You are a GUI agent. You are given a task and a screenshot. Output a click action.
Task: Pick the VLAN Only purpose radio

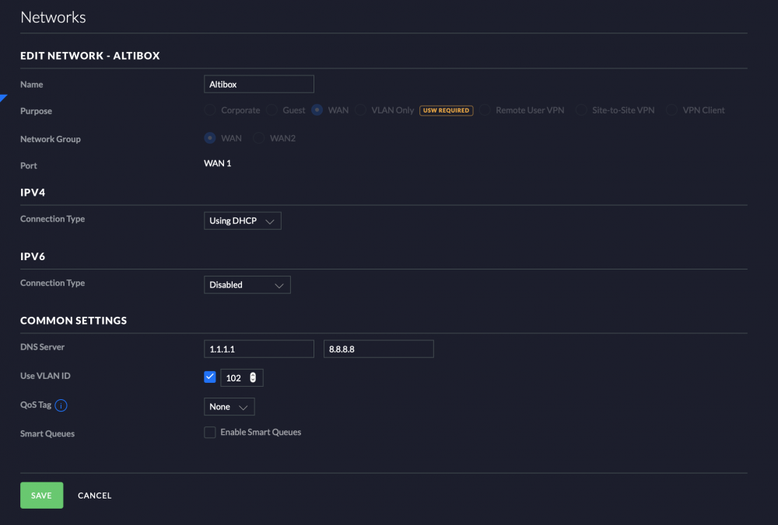click(361, 110)
